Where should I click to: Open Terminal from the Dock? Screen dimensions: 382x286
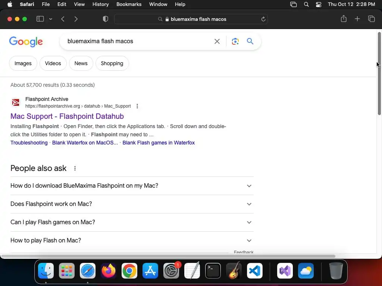pos(213,271)
